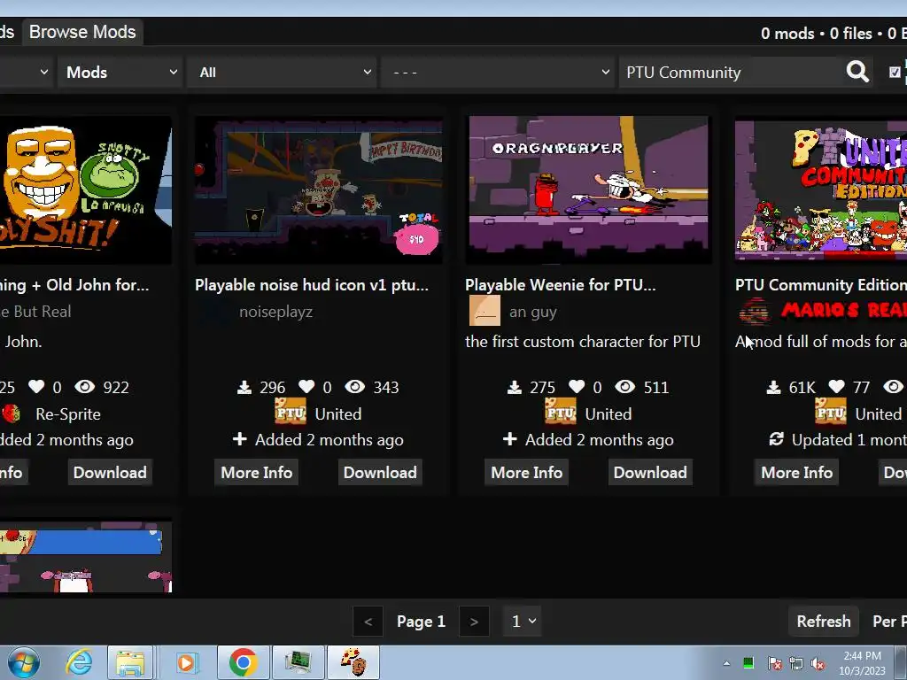This screenshot has width=907, height=680.
Task: Click the an guy avatar image
Action: pyautogui.click(x=485, y=311)
